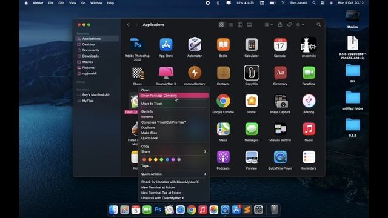The width and height of the screenshot is (388, 218).
Task: Select the Image Capture app icon
Action: pyautogui.click(x=280, y=101)
